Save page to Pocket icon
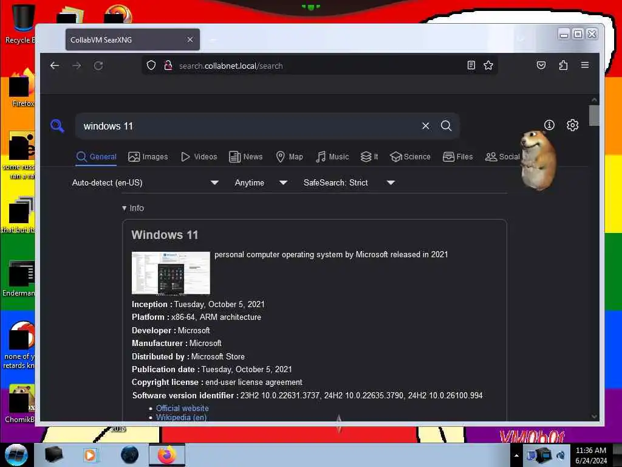Viewport: 622px width, 467px height. (541, 65)
